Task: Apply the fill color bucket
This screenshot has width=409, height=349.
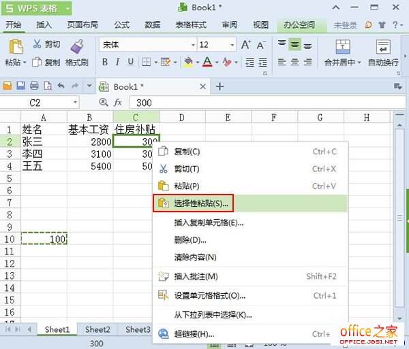Action: click(x=188, y=62)
